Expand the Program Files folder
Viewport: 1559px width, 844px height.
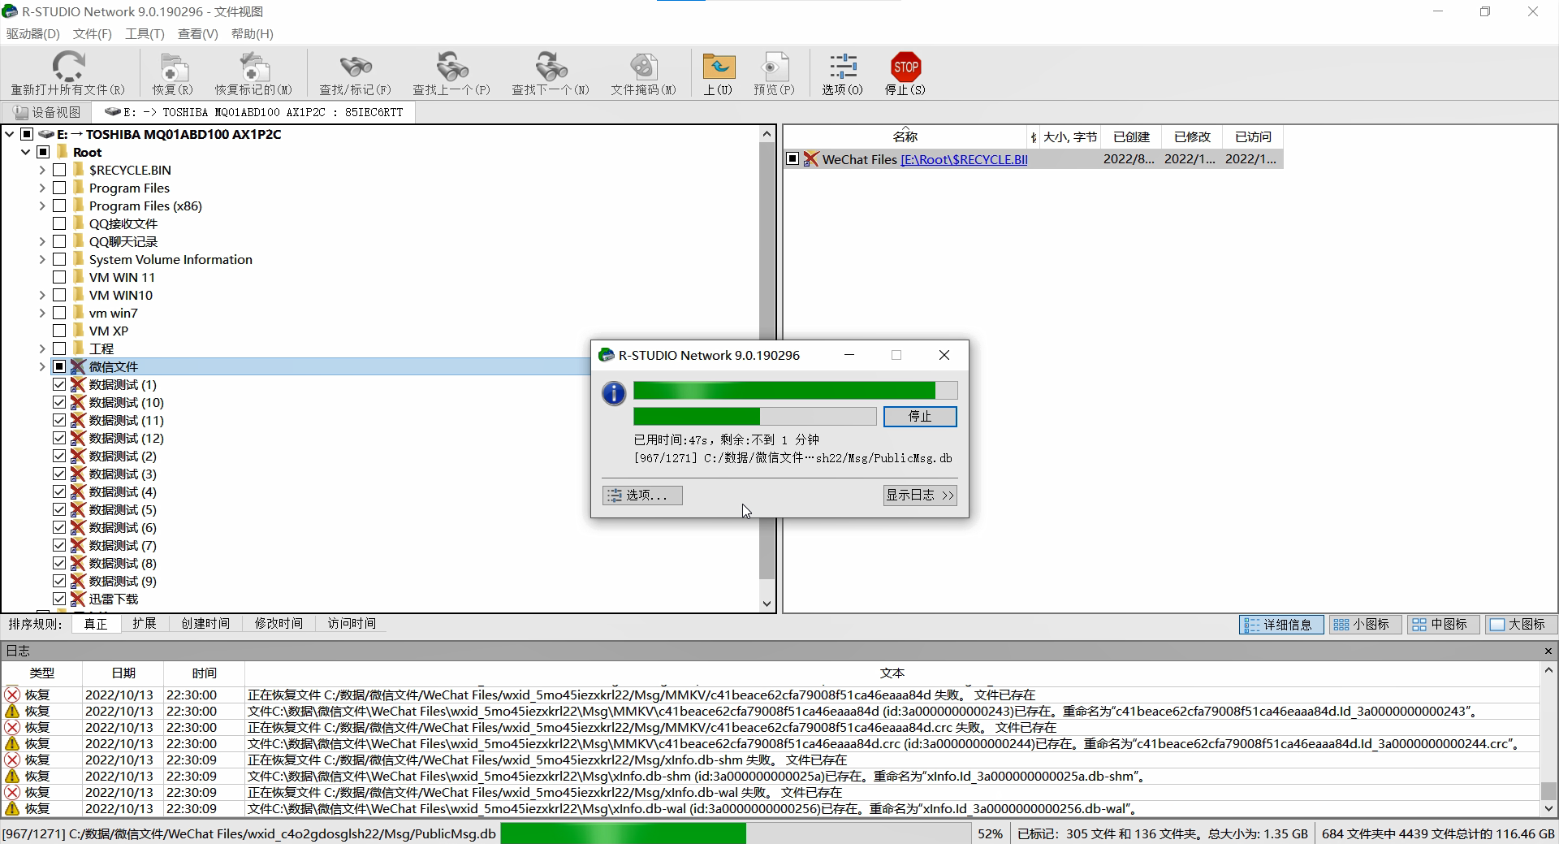pyautogui.click(x=42, y=188)
